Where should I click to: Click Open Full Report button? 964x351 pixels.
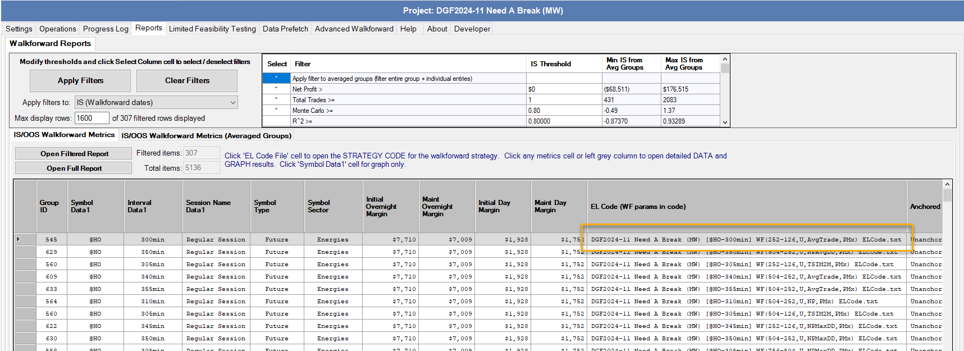74,168
